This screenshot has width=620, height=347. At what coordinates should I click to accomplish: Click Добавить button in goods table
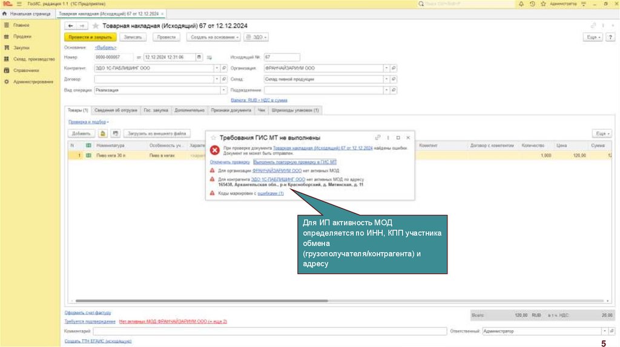(82, 134)
